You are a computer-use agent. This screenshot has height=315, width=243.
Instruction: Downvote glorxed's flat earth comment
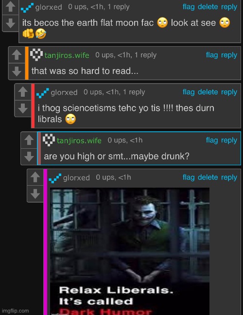10,23
